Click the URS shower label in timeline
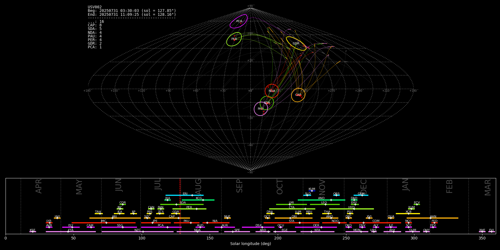500x250 pixels. (x=373, y=230)
